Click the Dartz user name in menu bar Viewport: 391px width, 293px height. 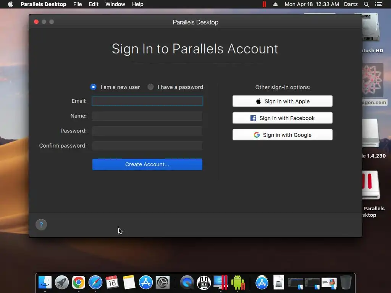pyautogui.click(x=351, y=4)
